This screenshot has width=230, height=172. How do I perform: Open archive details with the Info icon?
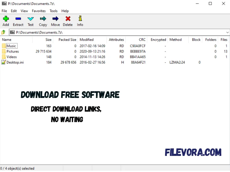[80, 19]
